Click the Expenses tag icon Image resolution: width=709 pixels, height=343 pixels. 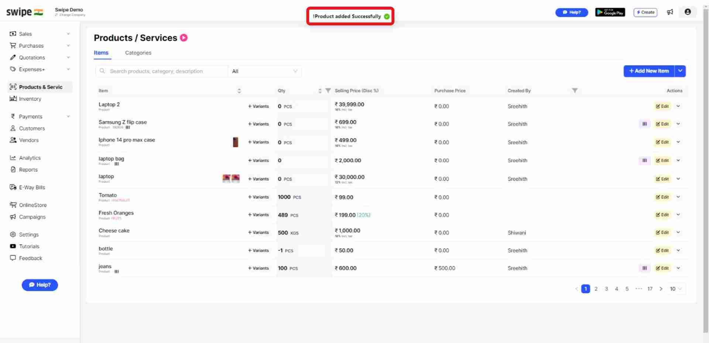click(x=13, y=69)
